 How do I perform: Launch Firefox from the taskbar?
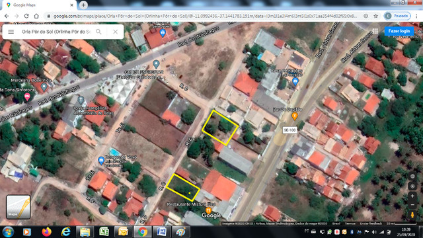pos(46,232)
